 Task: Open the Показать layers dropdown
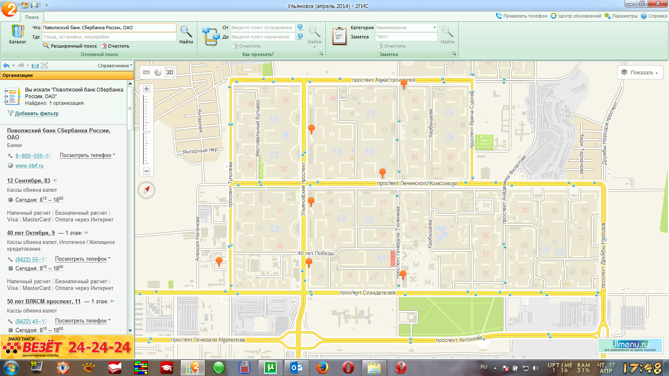[640, 72]
